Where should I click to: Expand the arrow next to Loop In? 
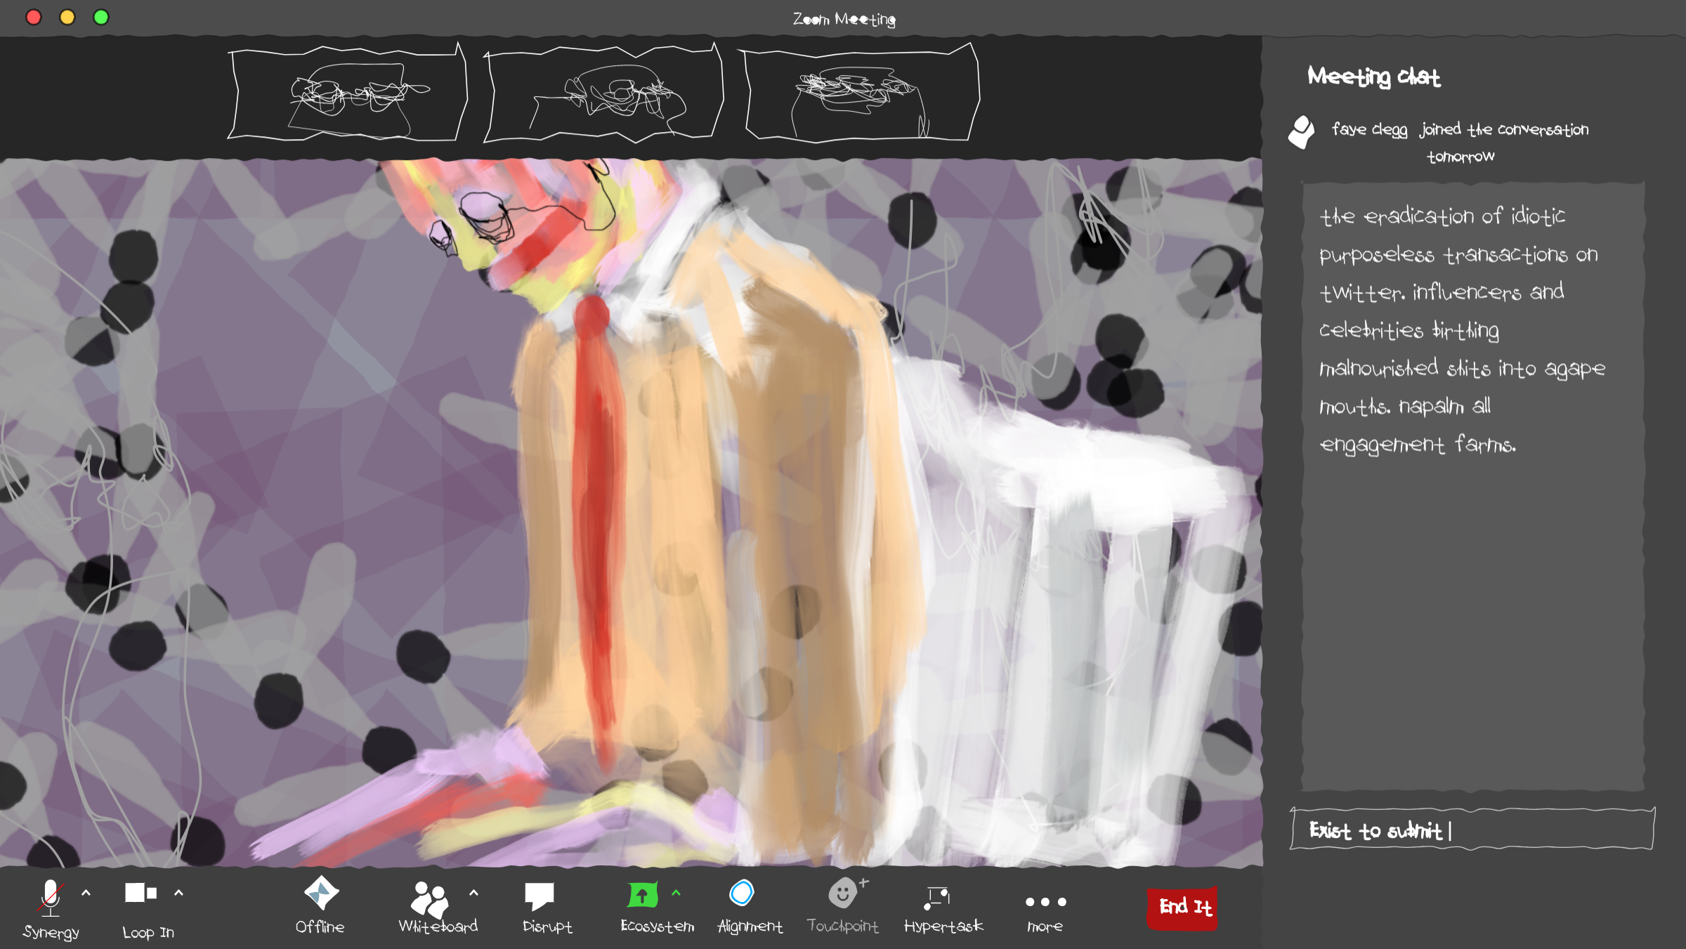pos(179,893)
